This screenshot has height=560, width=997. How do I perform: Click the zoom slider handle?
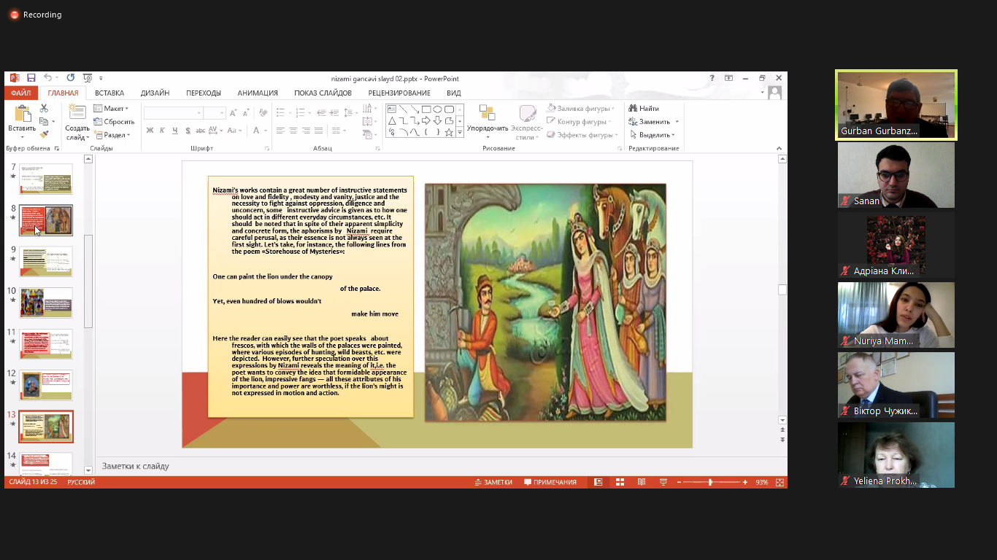coord(710,482)
